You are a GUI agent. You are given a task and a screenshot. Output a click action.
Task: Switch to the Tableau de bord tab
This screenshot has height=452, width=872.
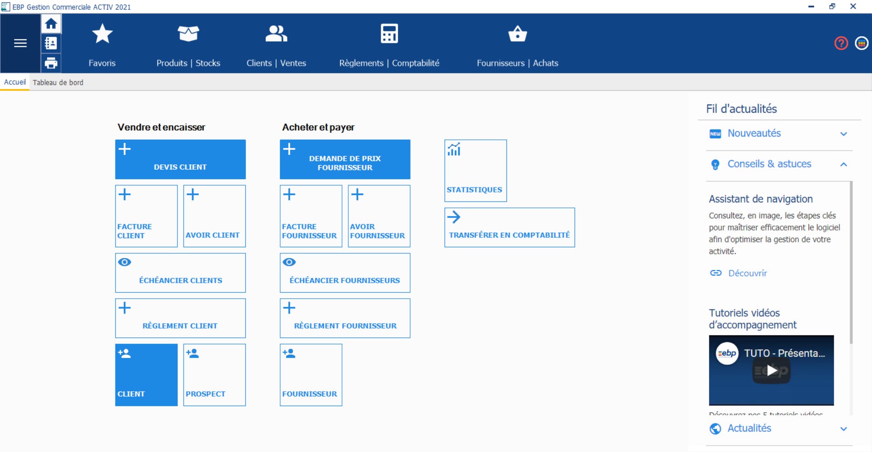point(58,83)
